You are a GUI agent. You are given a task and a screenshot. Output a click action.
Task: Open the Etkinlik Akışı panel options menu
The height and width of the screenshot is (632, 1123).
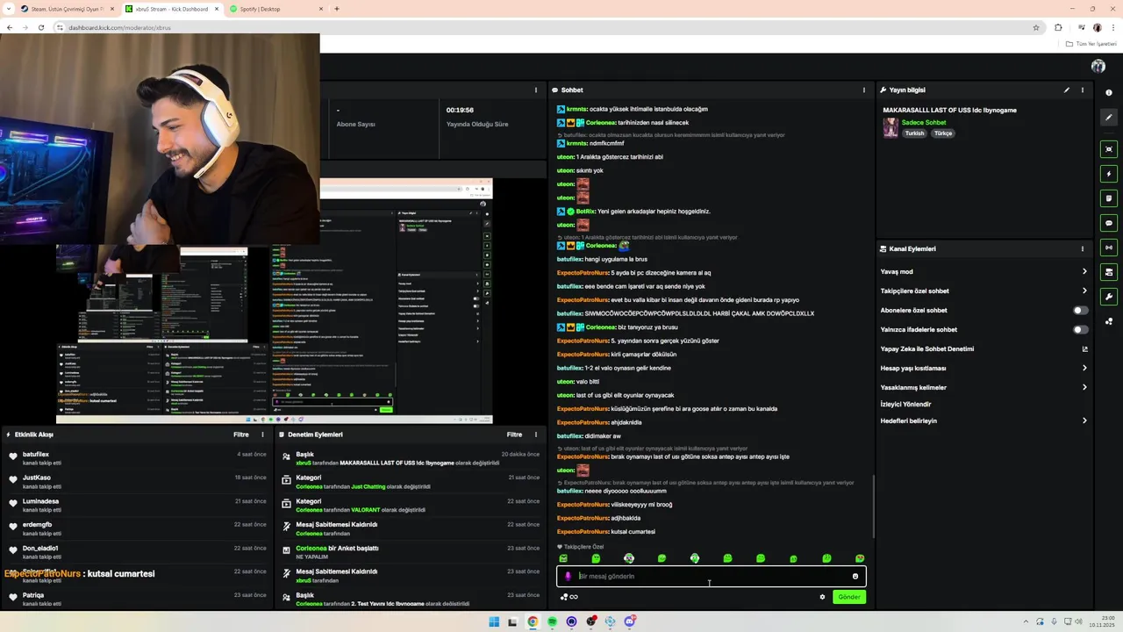262,434
